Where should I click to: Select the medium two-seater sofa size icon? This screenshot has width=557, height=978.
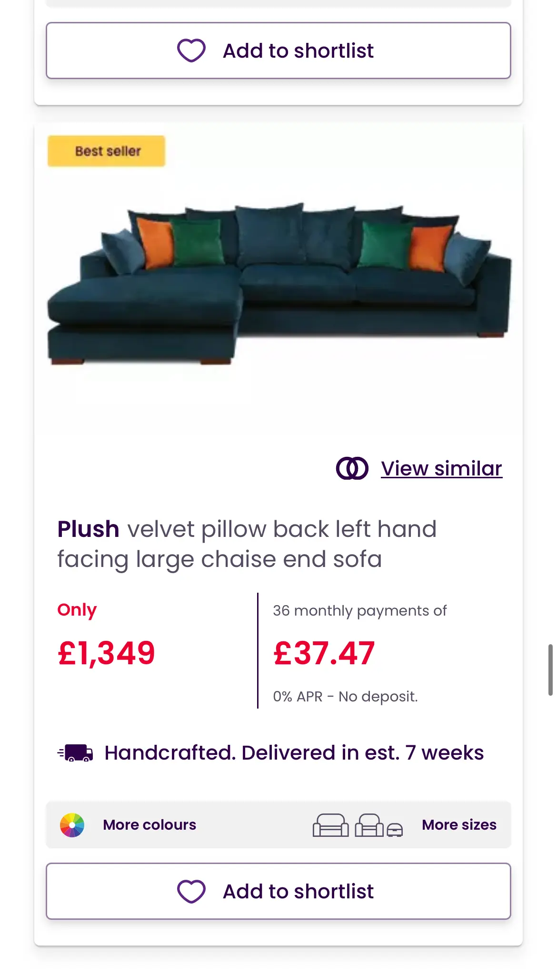pyautogui.click(x=369, y=825)
